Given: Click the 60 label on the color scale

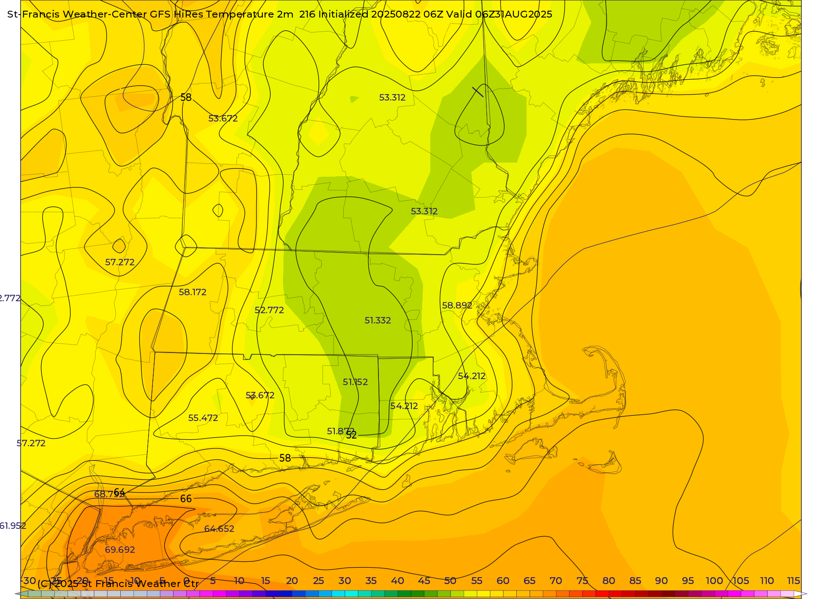Looking at the screenshot, I should pyautogui.click(x=503, y=581).
